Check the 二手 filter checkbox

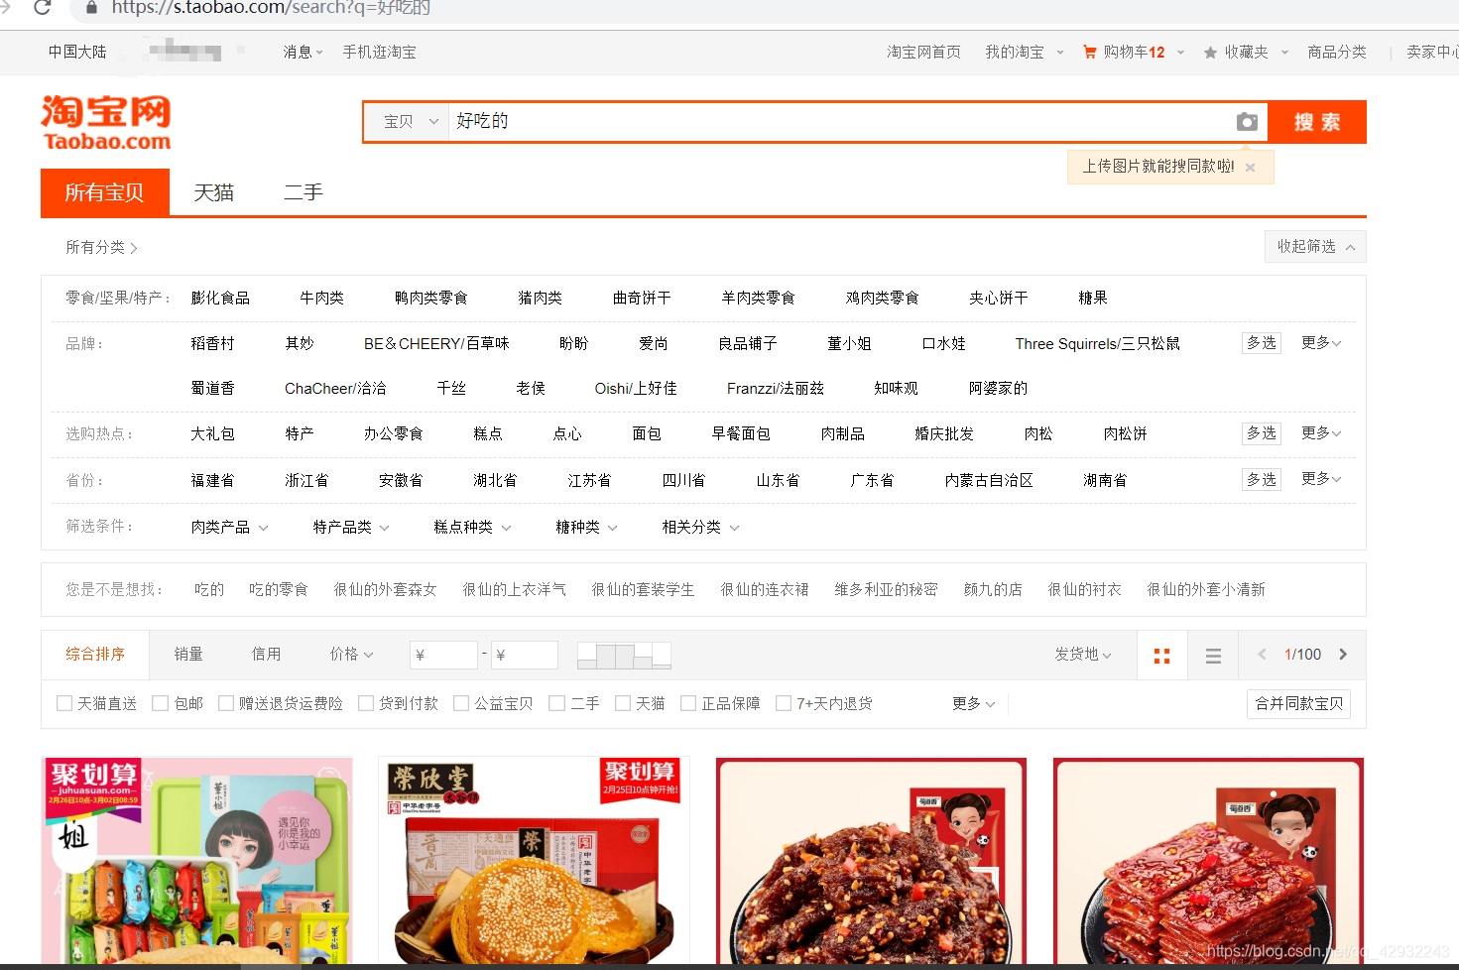click(x=557, y=703)
